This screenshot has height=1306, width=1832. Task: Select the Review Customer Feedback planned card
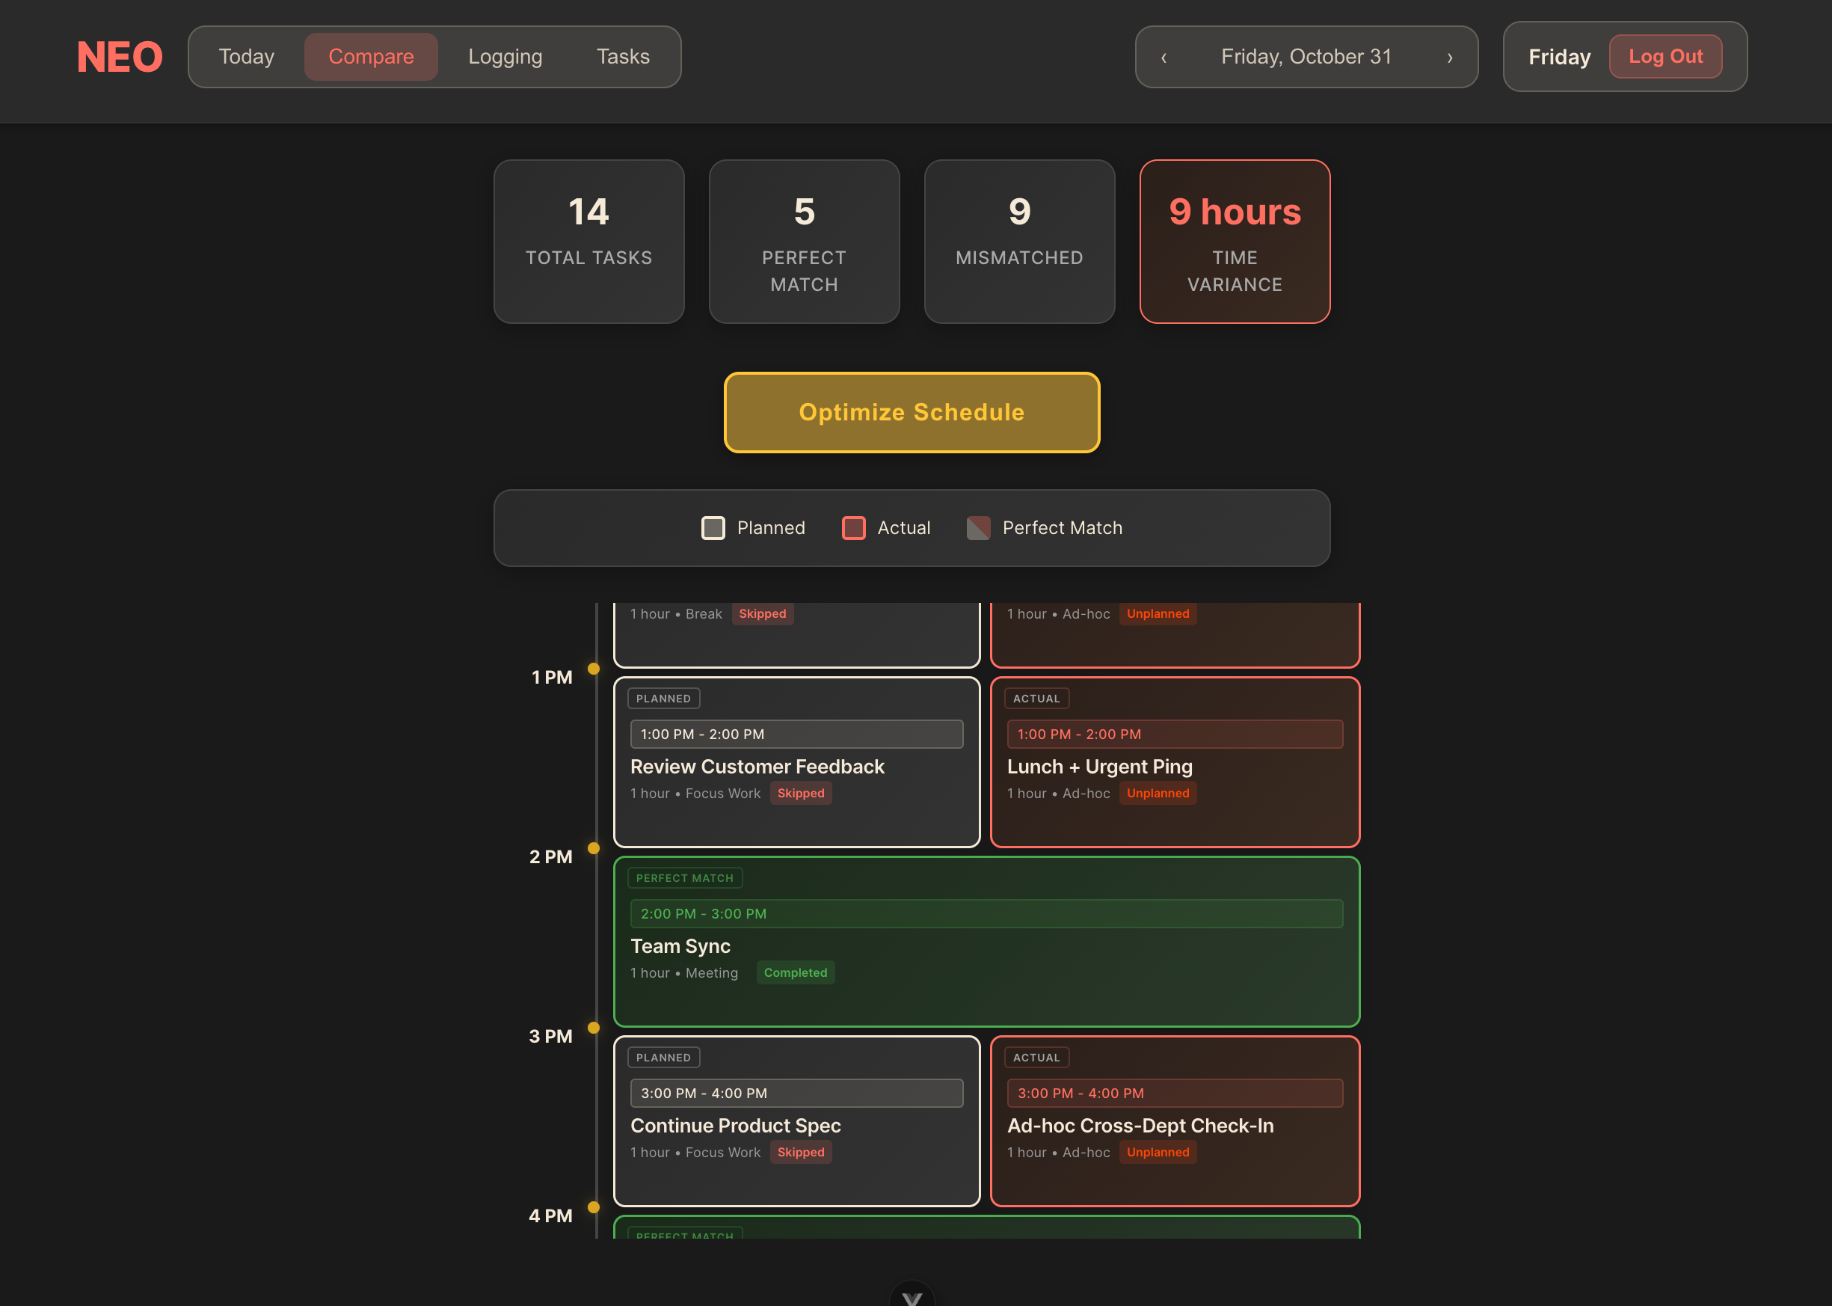point(796,762)
